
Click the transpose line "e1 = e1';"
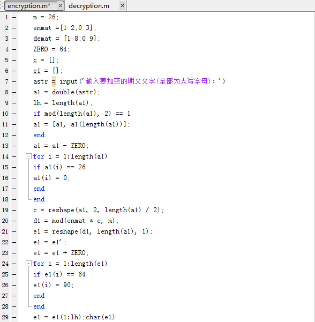point(50,242)
